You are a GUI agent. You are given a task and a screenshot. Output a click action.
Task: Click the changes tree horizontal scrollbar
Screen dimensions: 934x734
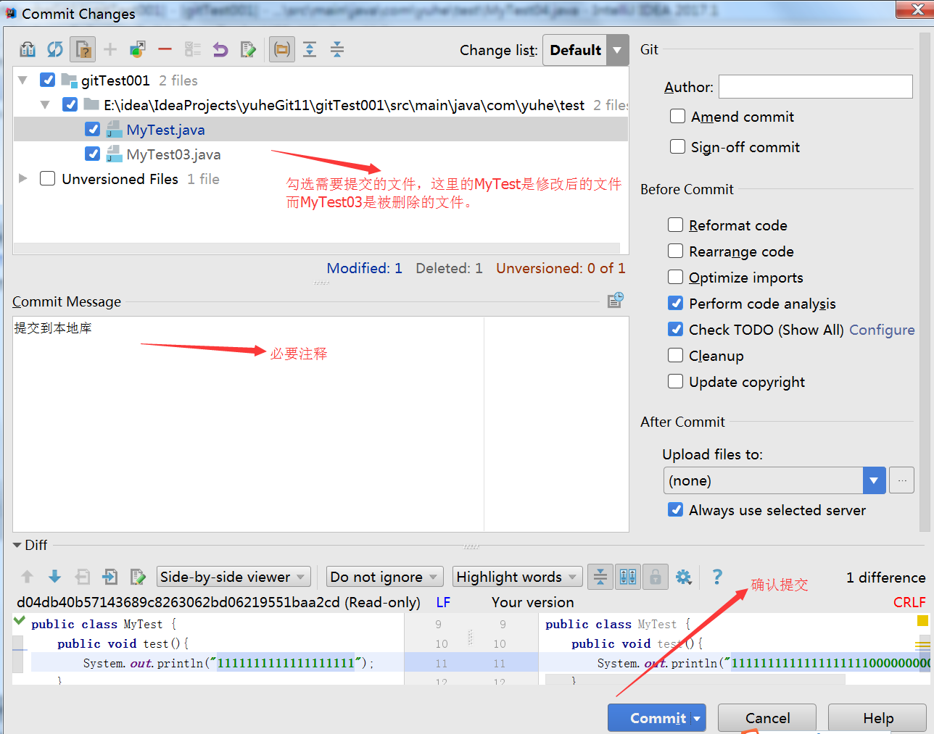(x=316, y=248)
